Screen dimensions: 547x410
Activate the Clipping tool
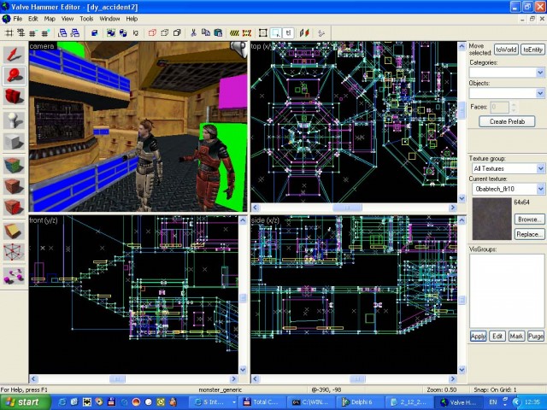(x=14, y=231)
